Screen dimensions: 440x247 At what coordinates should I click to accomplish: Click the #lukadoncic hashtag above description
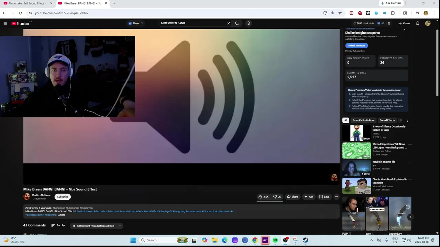[72, 208]
